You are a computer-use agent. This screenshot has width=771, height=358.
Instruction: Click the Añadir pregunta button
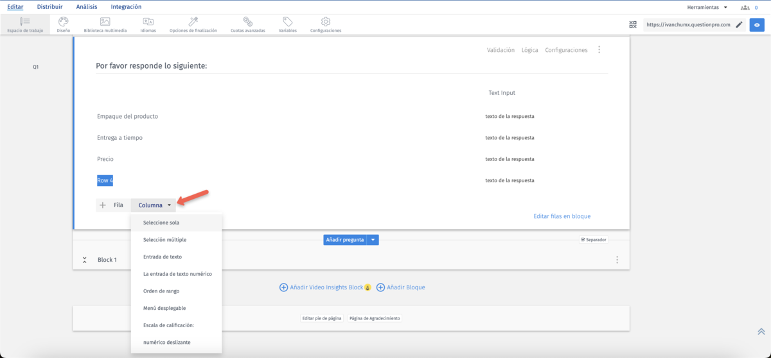(x=345, y=240)
